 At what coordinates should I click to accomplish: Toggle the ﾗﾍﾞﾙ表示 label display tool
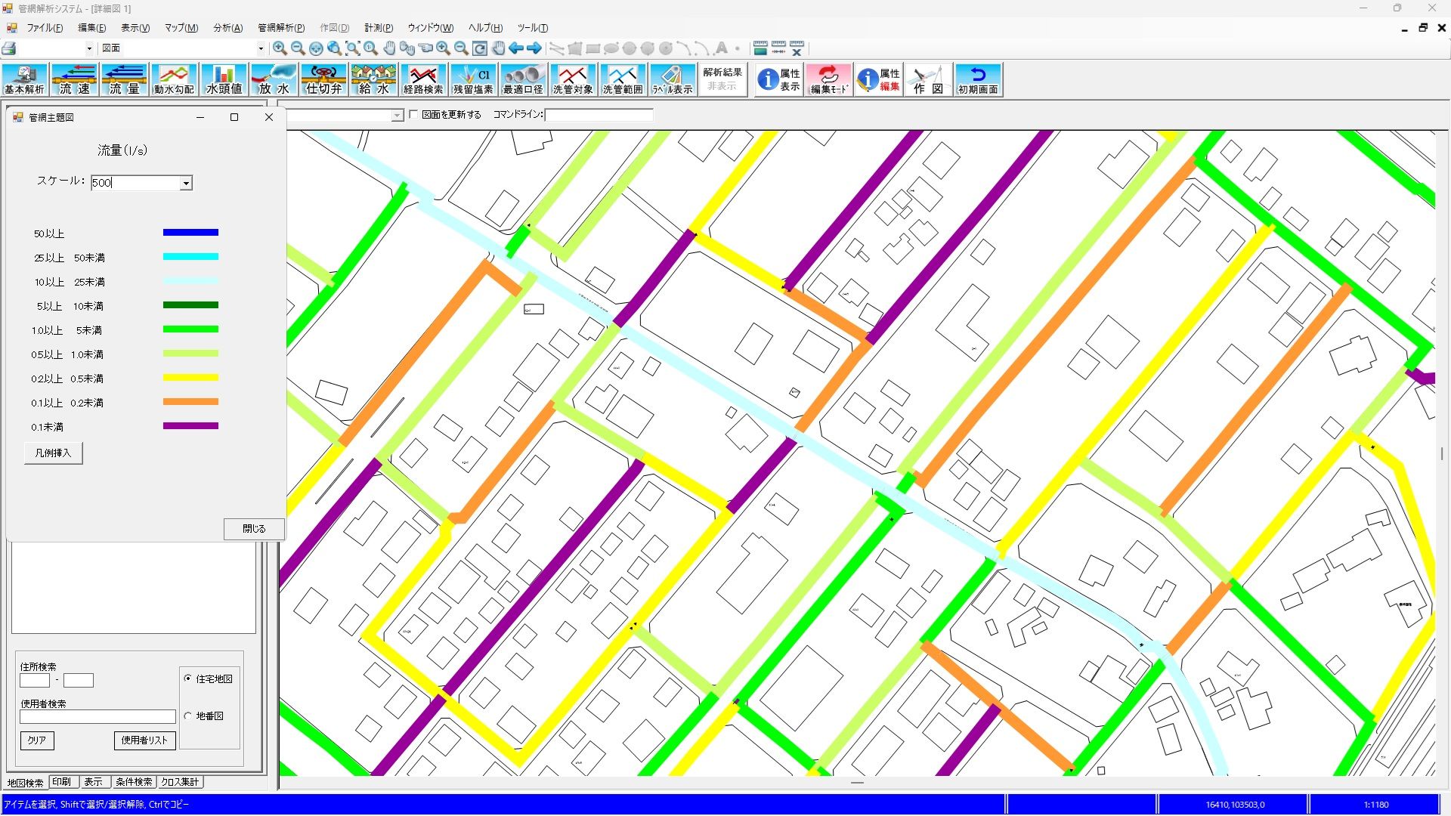[x=673, y=79]
